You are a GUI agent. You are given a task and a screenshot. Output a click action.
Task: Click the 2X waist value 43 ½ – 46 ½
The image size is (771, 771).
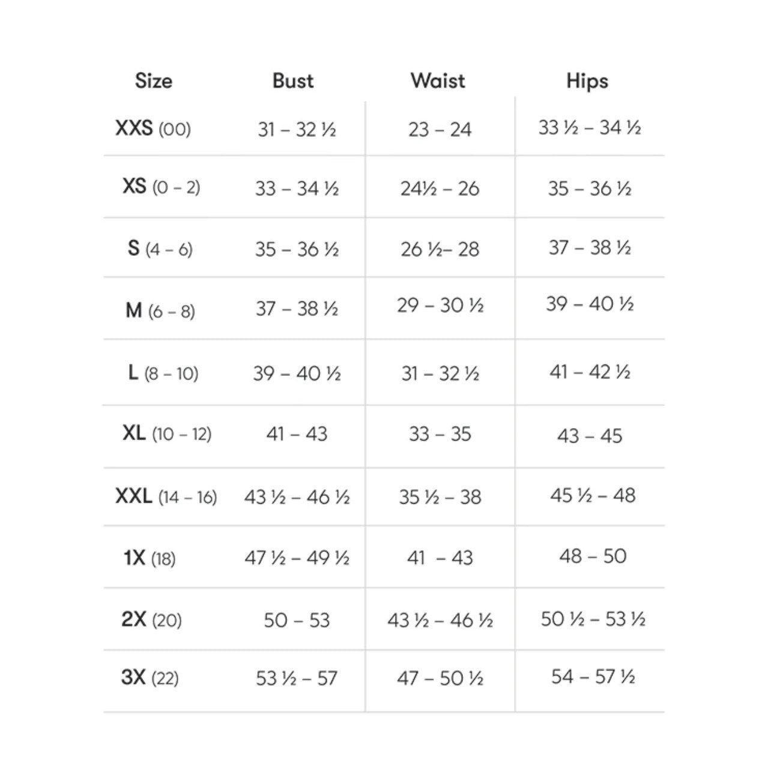(x=440, y=620)
